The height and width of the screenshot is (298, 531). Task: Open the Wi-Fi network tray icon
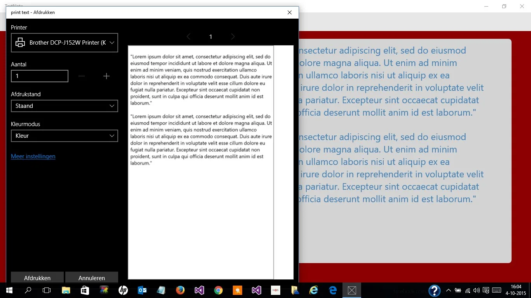(x=468, y=290)
